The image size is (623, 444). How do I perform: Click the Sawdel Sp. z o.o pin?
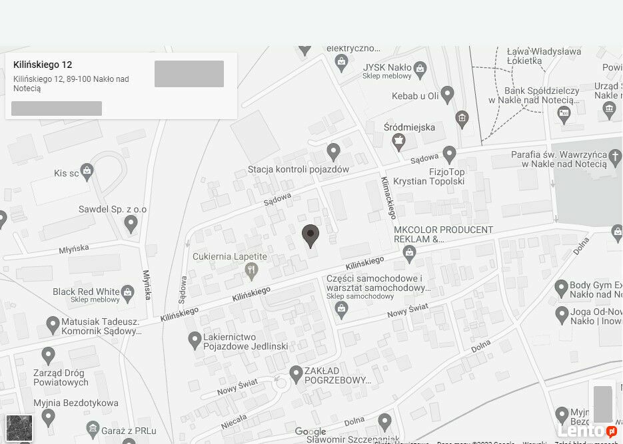coord(131,224)
